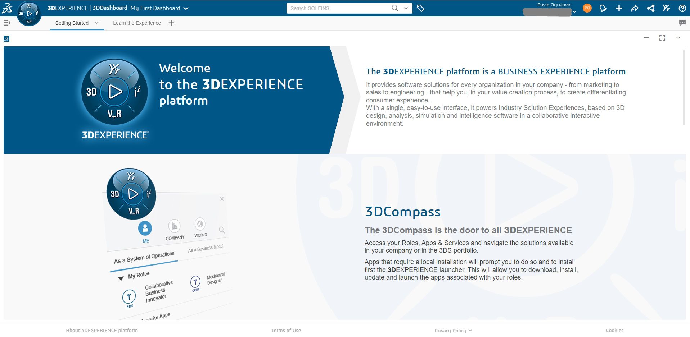This screenshot has width=690, height=337.
Task: Open notifications via the bell icon
Action: click(x=604, y=8)
